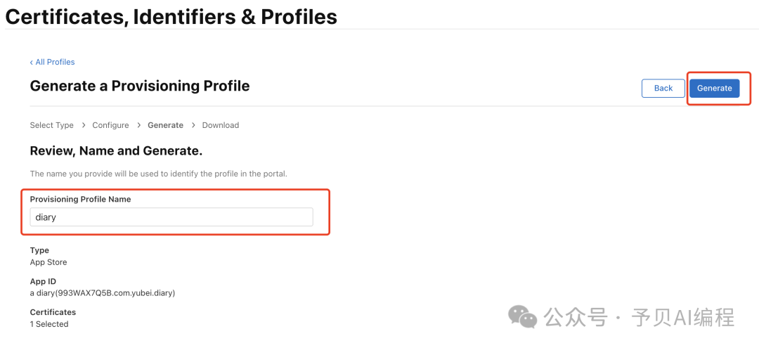
Task: Click the Back button
Action: pyautogui.click(x=663, y=88)
